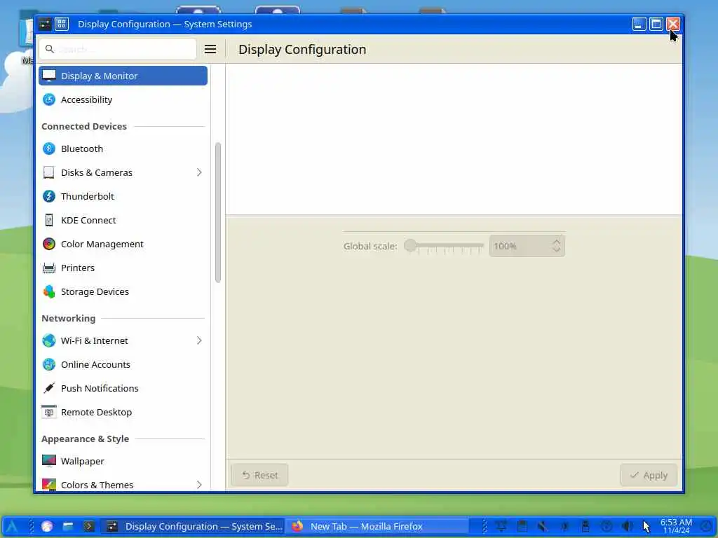Open the hamburger menu beside search

click(x=210, y=50)
